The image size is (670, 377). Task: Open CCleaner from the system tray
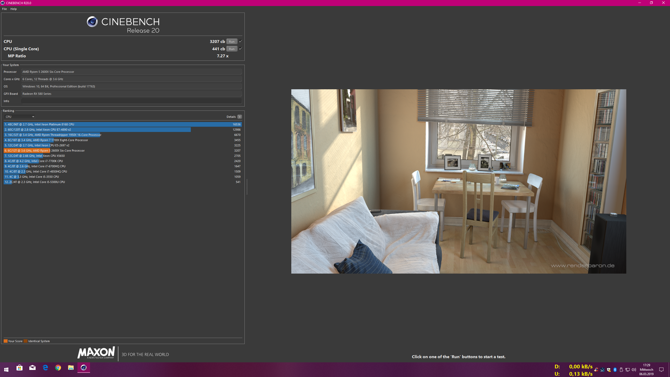[596, 370]
